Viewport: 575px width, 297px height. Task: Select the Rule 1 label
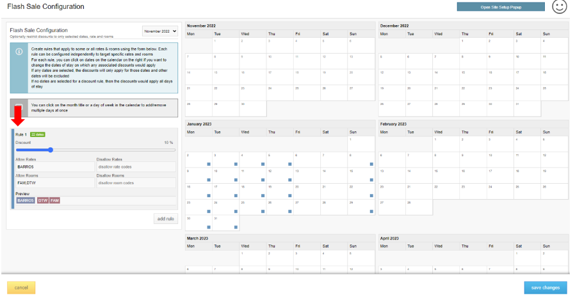21,134
